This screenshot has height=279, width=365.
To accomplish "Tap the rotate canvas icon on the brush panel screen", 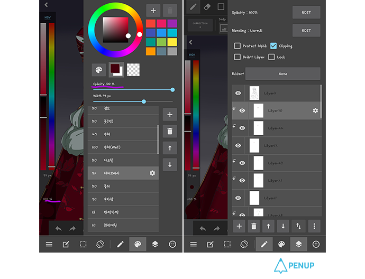I will point(100,244).
